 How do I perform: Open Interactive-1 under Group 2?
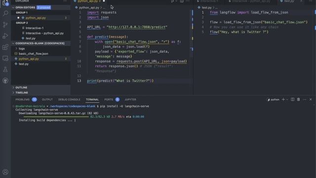35,28
